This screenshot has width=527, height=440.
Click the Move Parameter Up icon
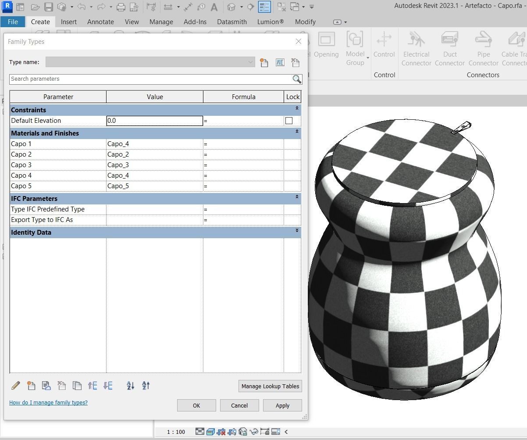click(x=93, y=386)
